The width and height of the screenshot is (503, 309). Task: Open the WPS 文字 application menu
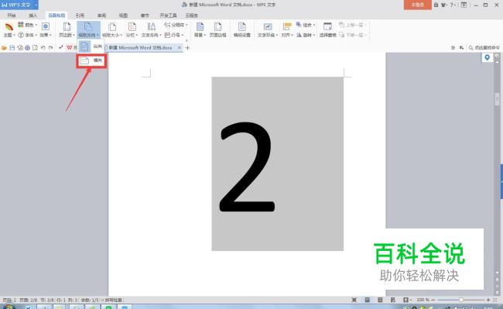click(x=19, y=5)
